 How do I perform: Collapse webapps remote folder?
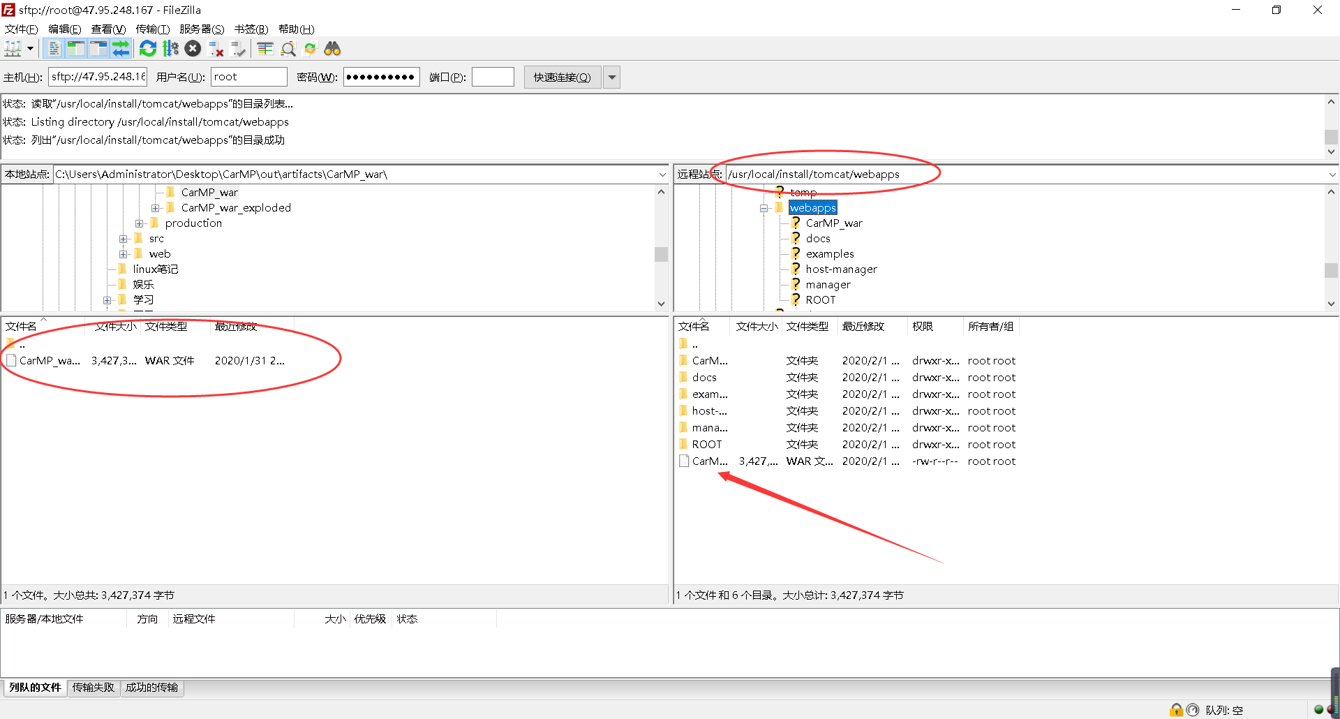[764, 208]
